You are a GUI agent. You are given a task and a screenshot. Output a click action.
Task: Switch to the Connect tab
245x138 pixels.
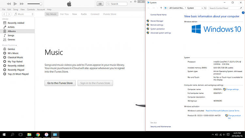tap(95, 14)
